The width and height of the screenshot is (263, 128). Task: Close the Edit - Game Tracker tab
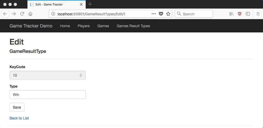[x=81, y=4]
